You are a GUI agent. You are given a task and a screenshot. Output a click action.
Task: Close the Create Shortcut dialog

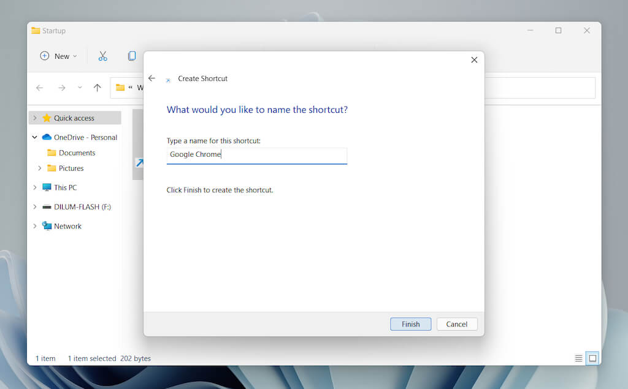(474, 59)
